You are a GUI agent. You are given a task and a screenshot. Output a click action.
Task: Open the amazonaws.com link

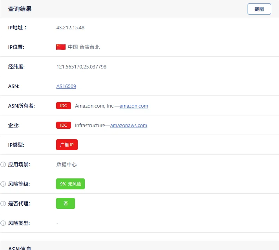(x=129, y=125)
